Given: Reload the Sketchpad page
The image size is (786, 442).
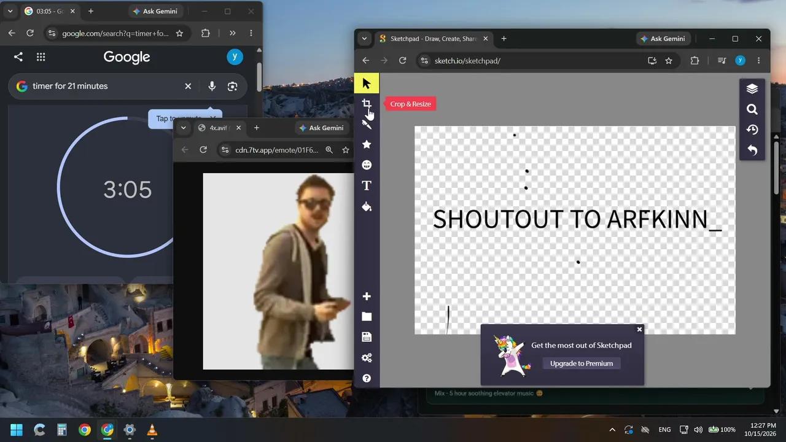Looking at the screenshot, I should point(403,61).
